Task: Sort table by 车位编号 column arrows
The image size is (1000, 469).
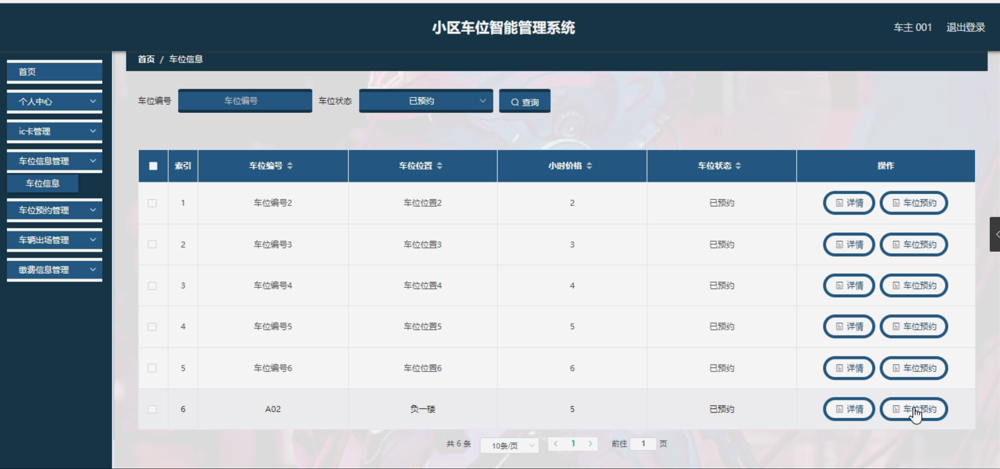Action: pyautogui.click(x=290, y=166)
